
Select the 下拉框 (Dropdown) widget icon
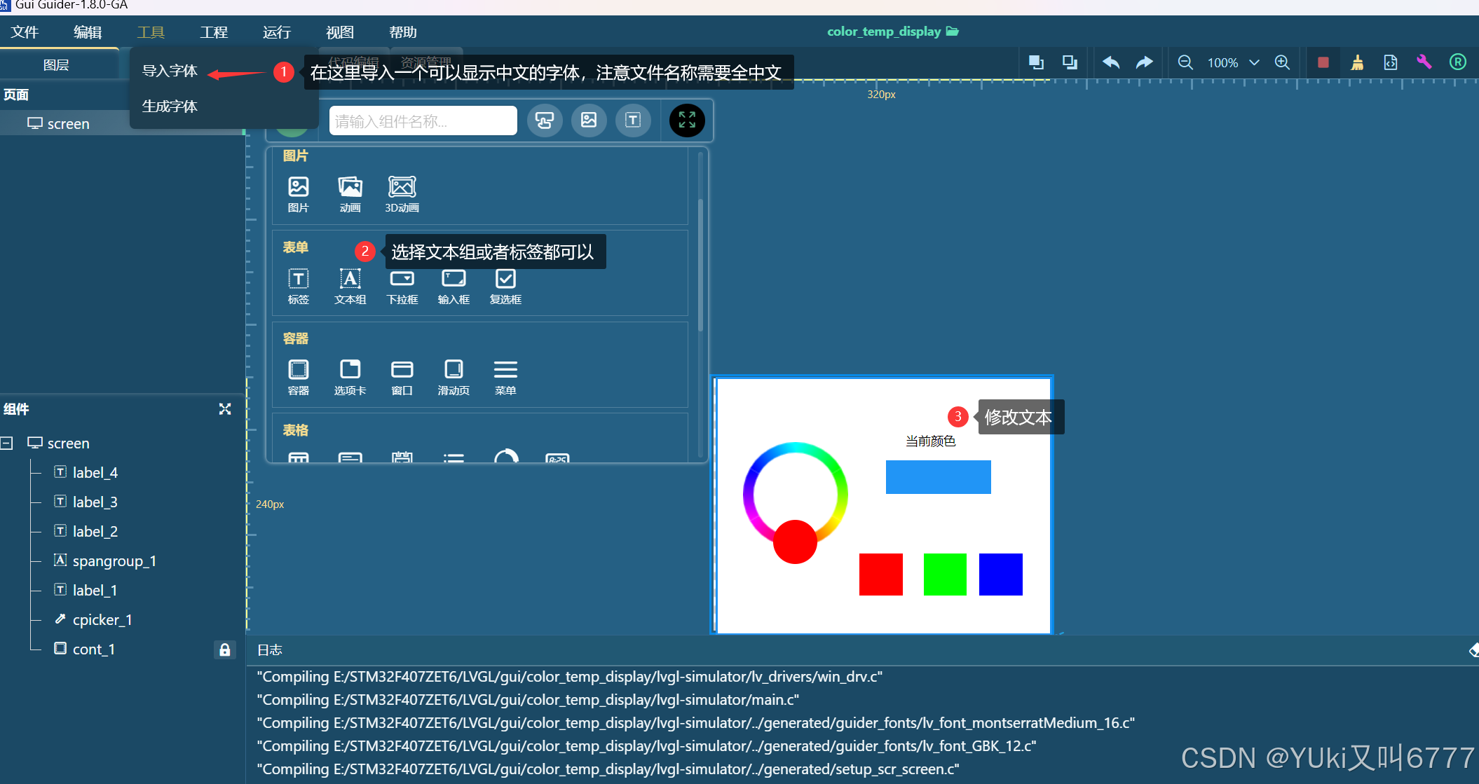coord(402,280)
